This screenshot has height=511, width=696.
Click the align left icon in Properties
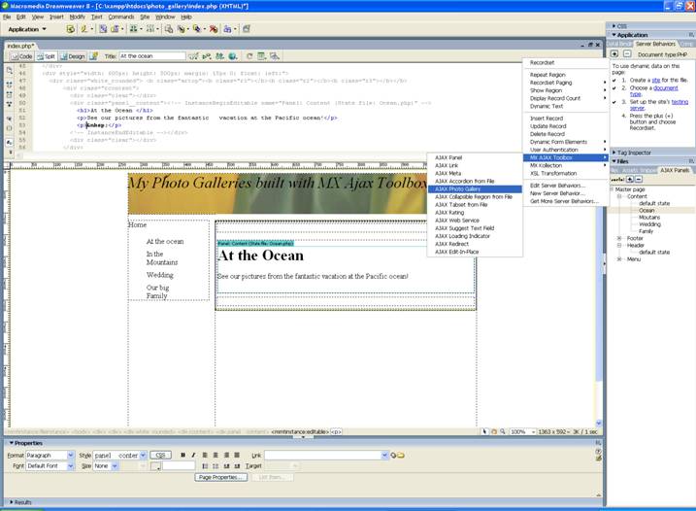(205, 455)
